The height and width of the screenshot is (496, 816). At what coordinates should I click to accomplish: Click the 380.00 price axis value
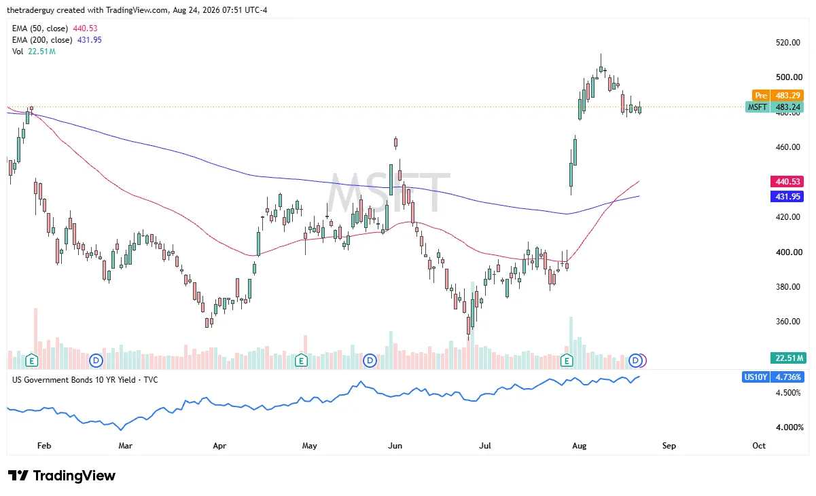(x=790, y=287)
